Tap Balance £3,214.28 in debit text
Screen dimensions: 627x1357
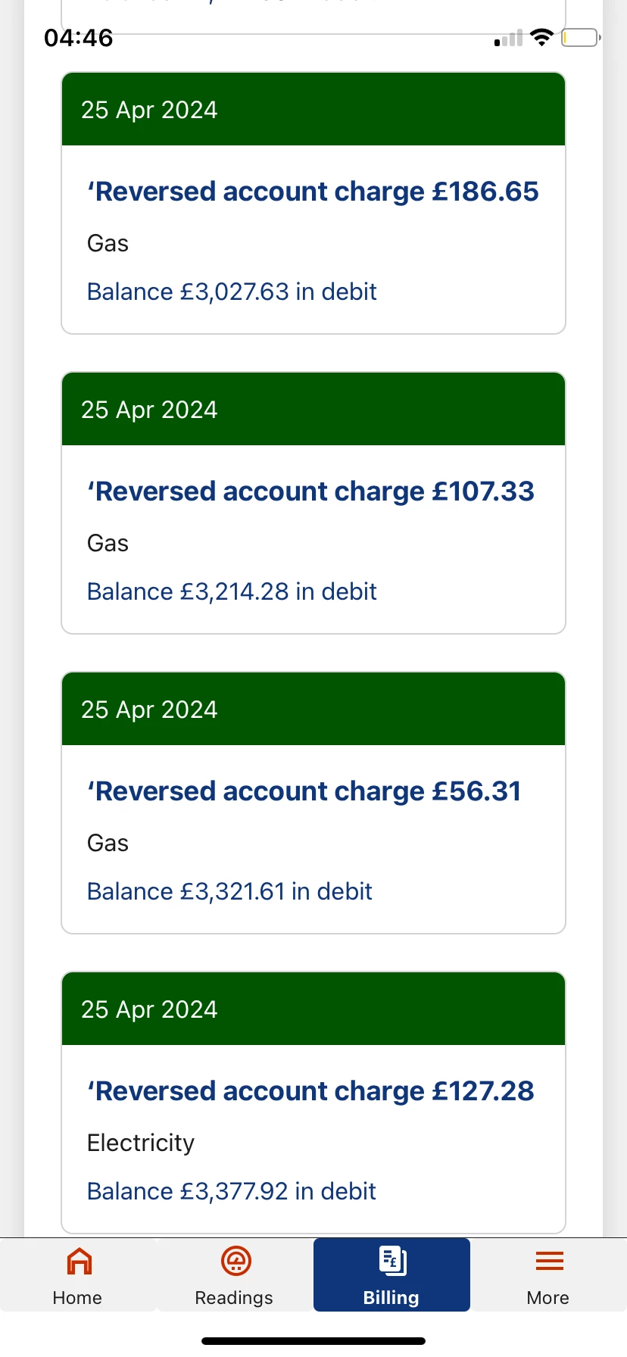point(232,591)
